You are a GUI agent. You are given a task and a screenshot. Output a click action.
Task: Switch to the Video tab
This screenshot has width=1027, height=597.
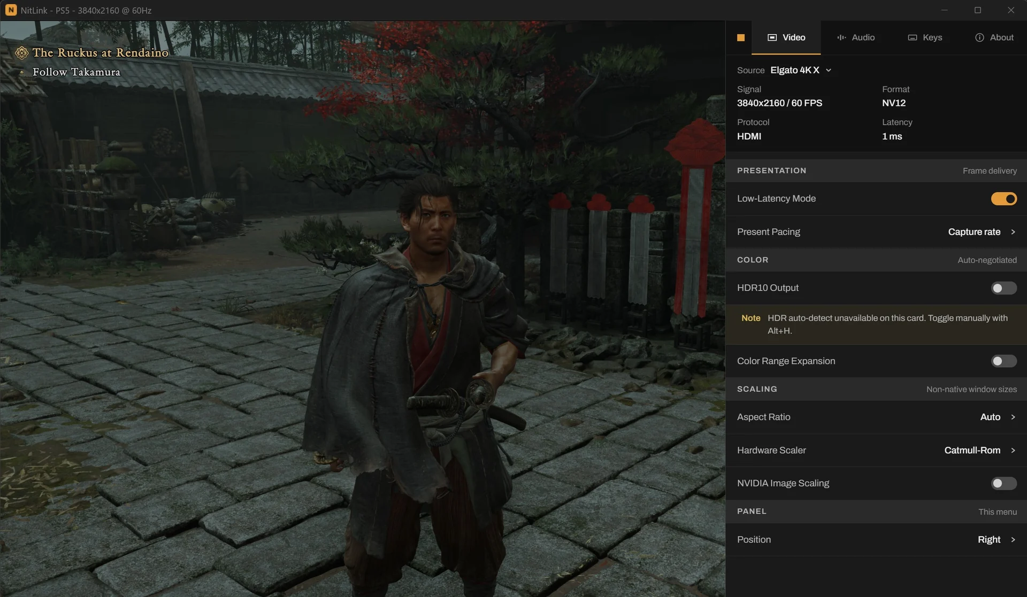point(786,37)
